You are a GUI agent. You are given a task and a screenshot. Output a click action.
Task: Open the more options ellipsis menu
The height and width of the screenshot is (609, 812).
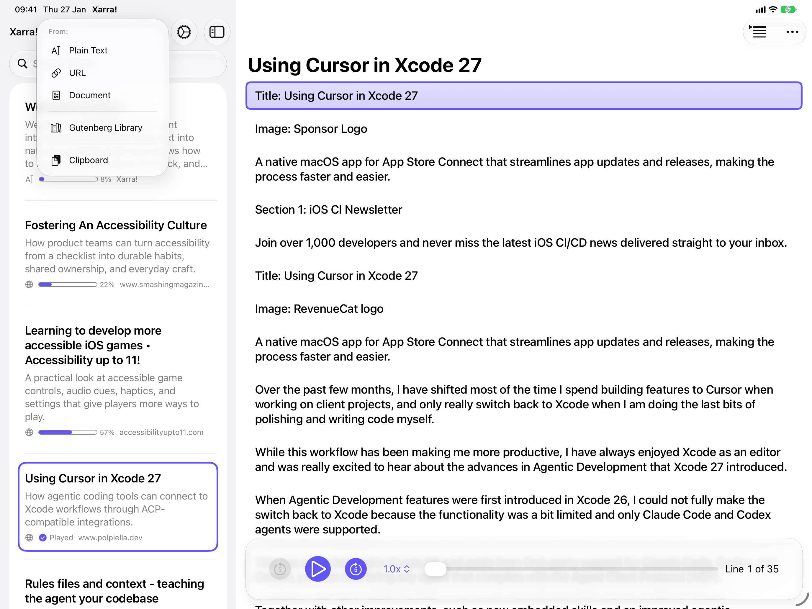[x=792, y=32]
